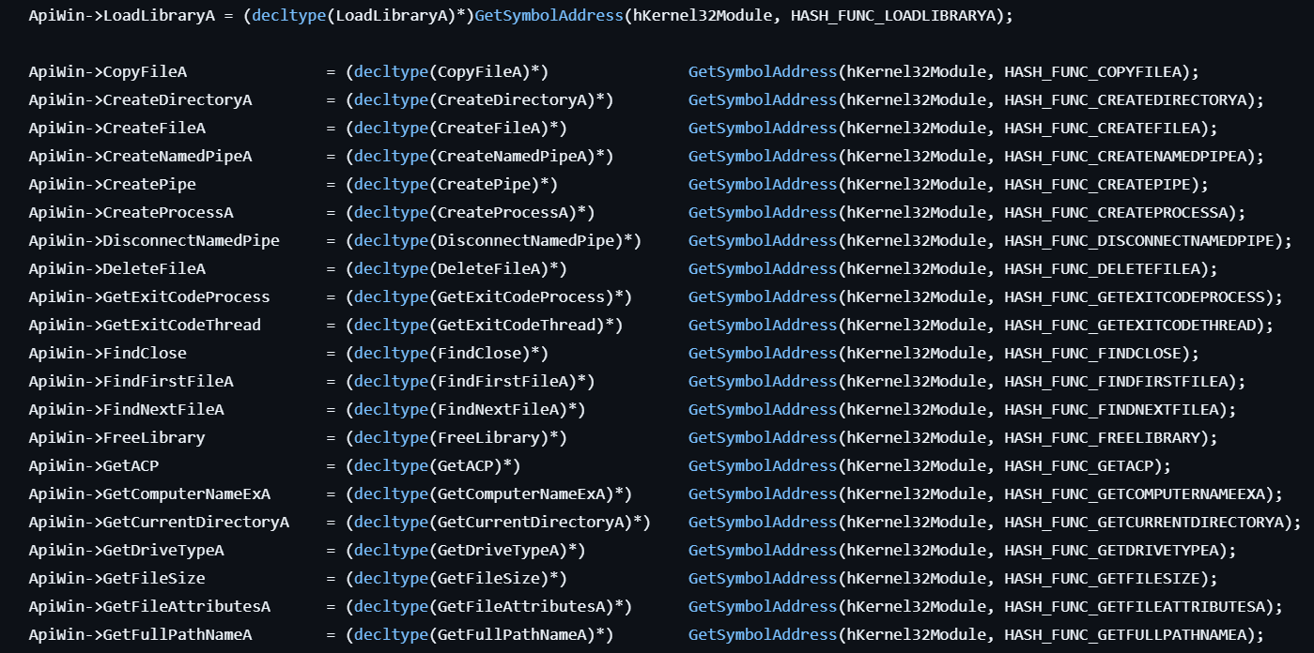1314x653 pixels.
Task: Click hKernel32Module on the FindFirstFileA line
Action: (917, 382)
